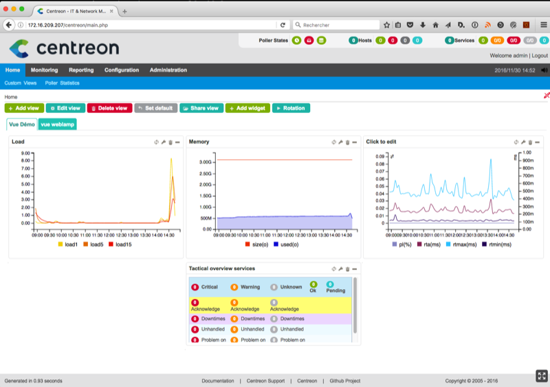Toggle fullscreen with bottom-right expand icon
Image resolution: width=550 pixels, height=387 pixels.
(x=541, y=375)
